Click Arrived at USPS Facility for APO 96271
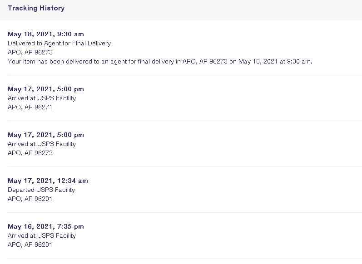The width and height of the screenshot is (362, 264). [x=42, y=98]
